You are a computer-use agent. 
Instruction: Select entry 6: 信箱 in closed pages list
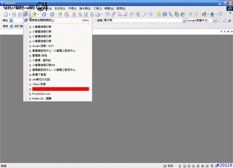pyautogui.click(x=58, y=56)
